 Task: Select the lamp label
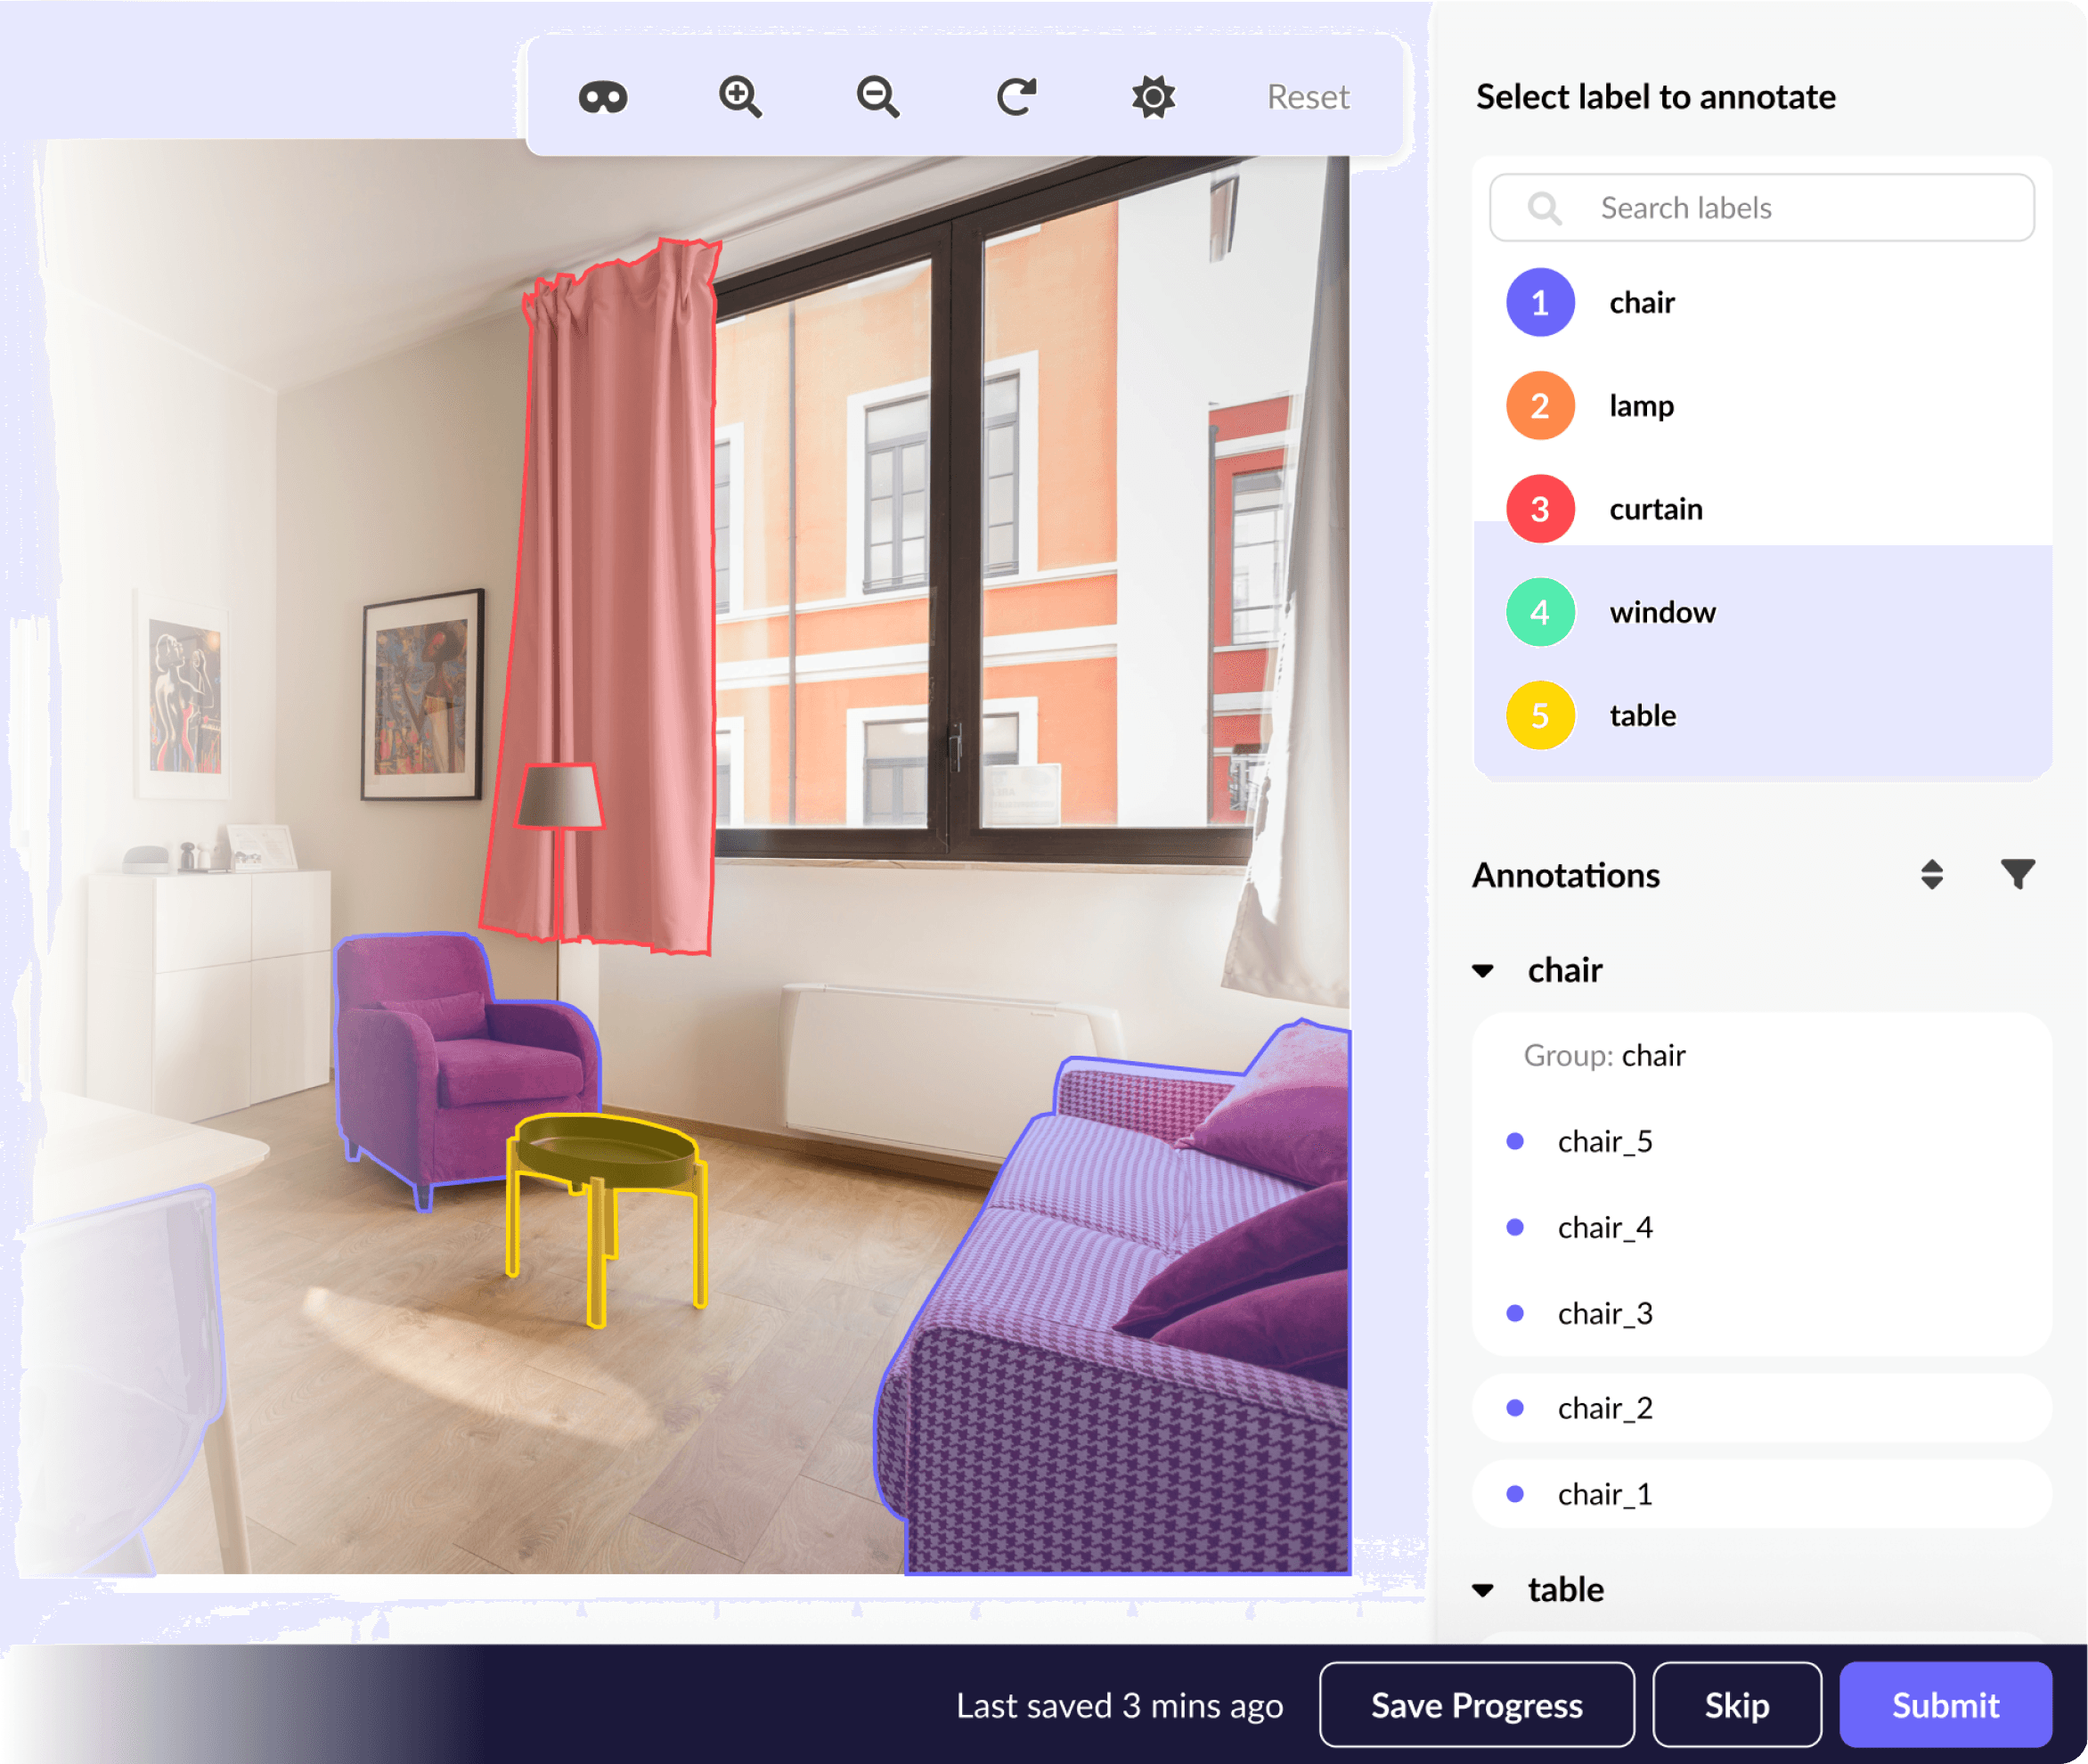point(1640,405)
